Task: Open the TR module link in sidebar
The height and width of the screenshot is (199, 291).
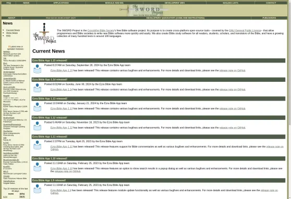Action: point(5,58)
